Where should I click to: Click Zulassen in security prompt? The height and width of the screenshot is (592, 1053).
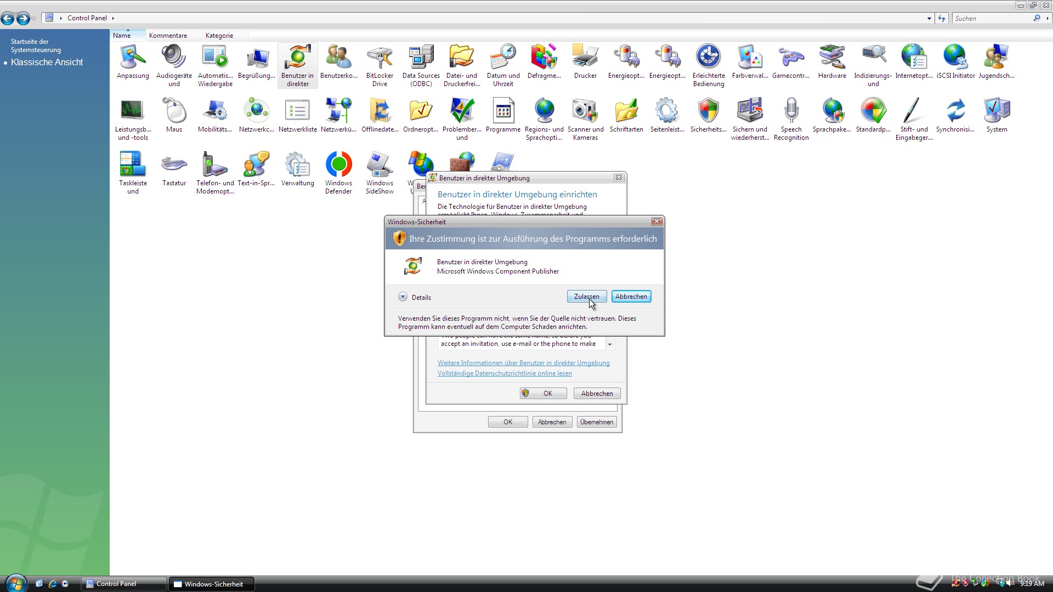[x=587, y=297]
